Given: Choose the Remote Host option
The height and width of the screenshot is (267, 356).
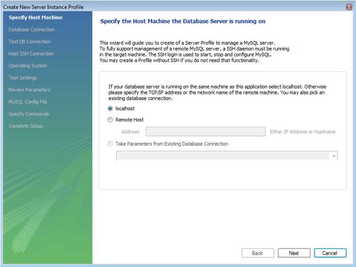Looking at the screenshot, I should (x=110, y=120).
